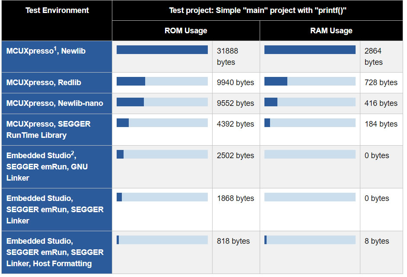The width and height of the screenshot is (407, 277).
Task: Click the "8 bytes" RAM value
Action: [377, 241]
